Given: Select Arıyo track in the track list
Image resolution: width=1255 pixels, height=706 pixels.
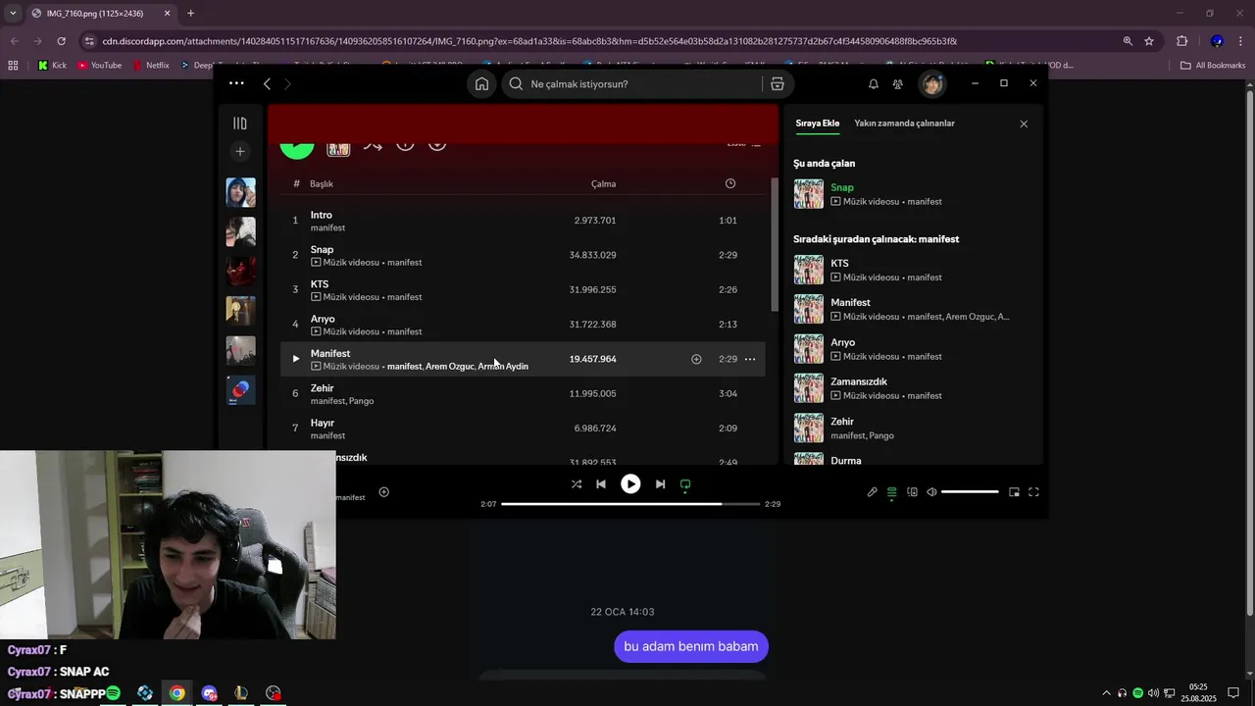Looking at the screenshot, I should [523, 325].
